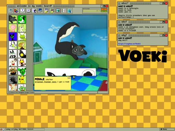Select the black bird with yellow face thumbnail
The image size is (175, 131).
click(22, 54)
